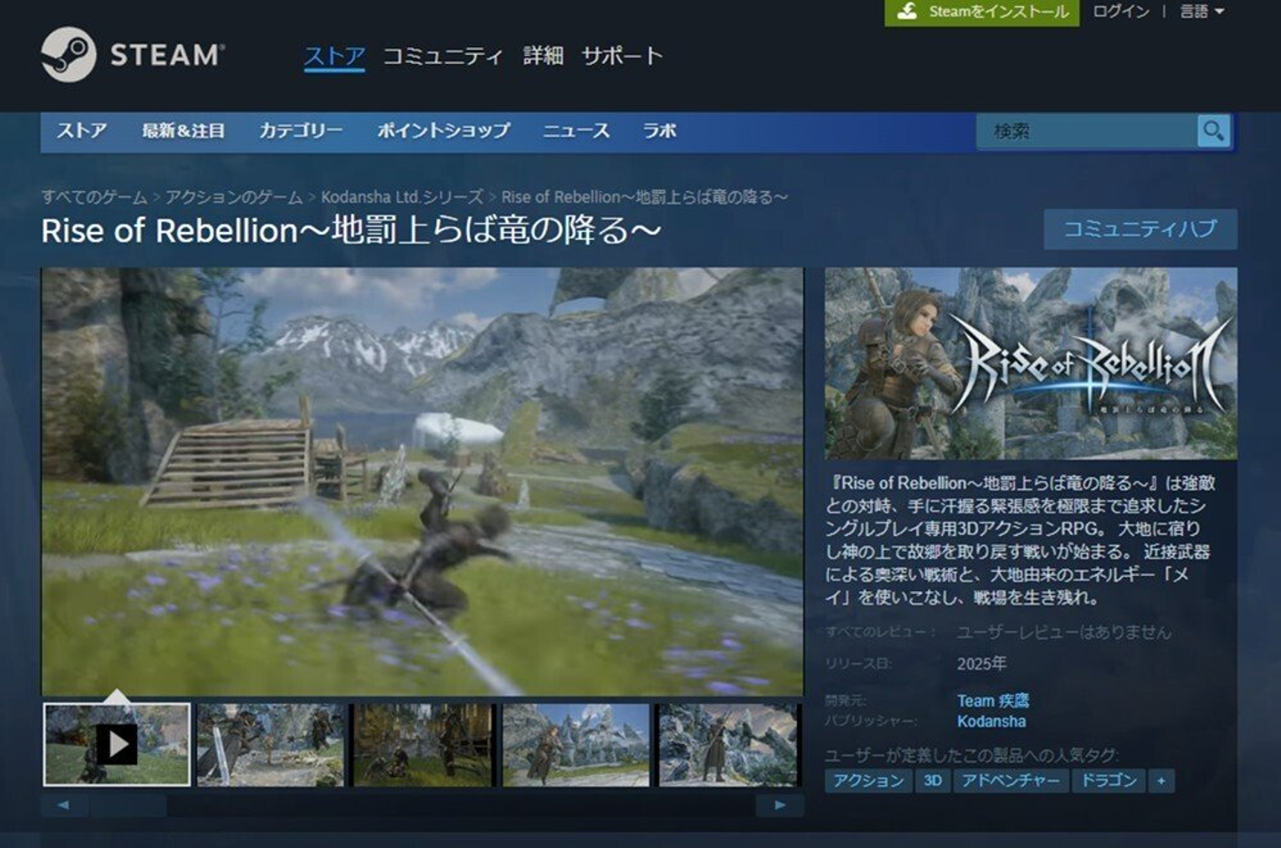Open the コミュニティハブ button
This screenshot has height=848, width=1281.
(1140, 229)
